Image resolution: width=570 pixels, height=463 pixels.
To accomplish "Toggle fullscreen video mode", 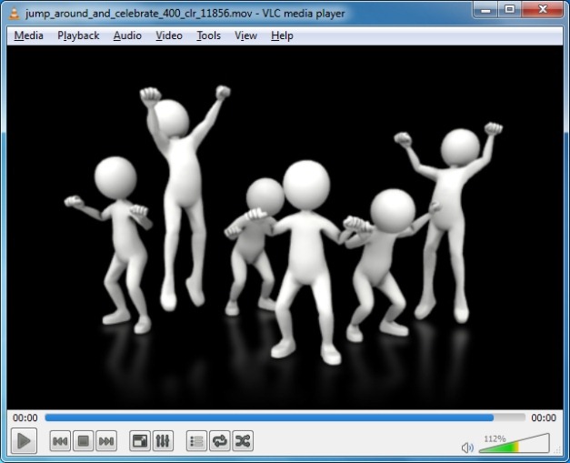I will [140, 442].
